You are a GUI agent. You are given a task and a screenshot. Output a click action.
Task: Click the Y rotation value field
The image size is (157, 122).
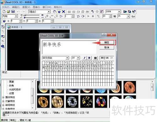[31, 21]
